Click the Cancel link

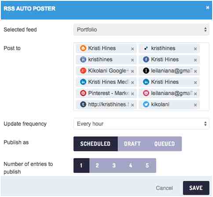(164, 188)
